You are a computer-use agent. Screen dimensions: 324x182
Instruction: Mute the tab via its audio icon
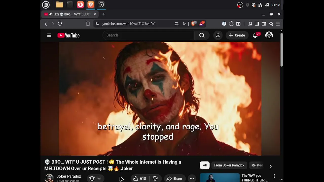click(51, 14)
